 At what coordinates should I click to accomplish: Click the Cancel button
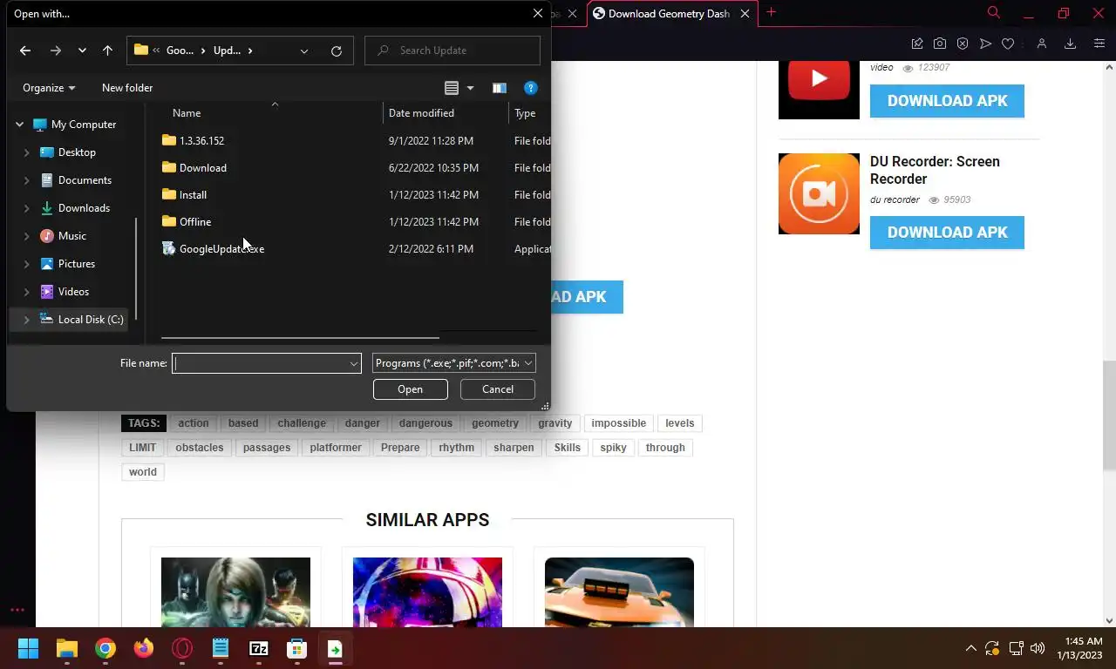[x=498, y=389]
